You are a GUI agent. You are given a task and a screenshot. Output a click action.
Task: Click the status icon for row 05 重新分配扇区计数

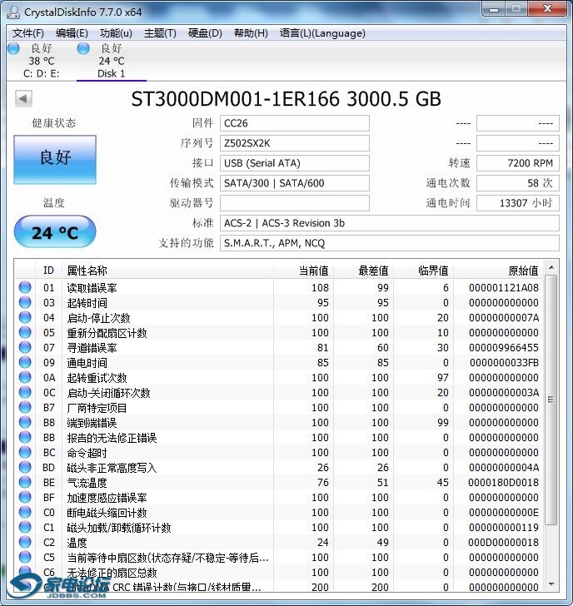25,332
